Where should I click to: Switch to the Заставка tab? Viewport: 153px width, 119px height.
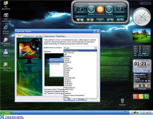coord(39,36)
